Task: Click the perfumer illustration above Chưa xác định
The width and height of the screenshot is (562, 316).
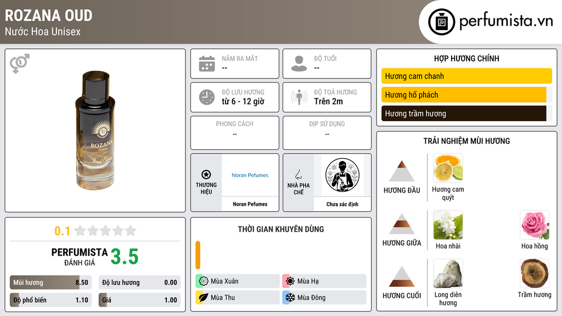Action: (x=342, y=175)
